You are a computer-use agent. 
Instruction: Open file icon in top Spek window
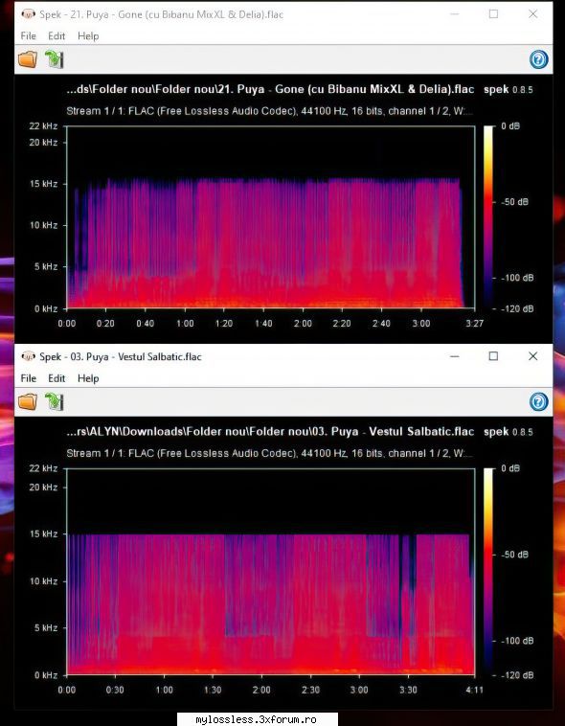(28, 59)
